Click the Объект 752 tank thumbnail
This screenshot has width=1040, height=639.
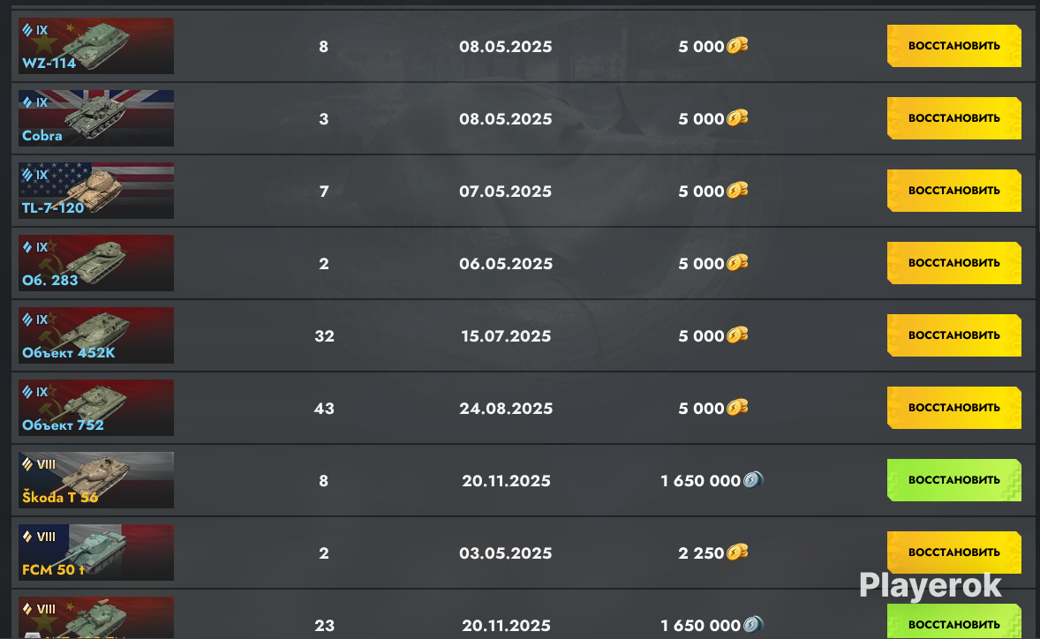coord(96,407)
